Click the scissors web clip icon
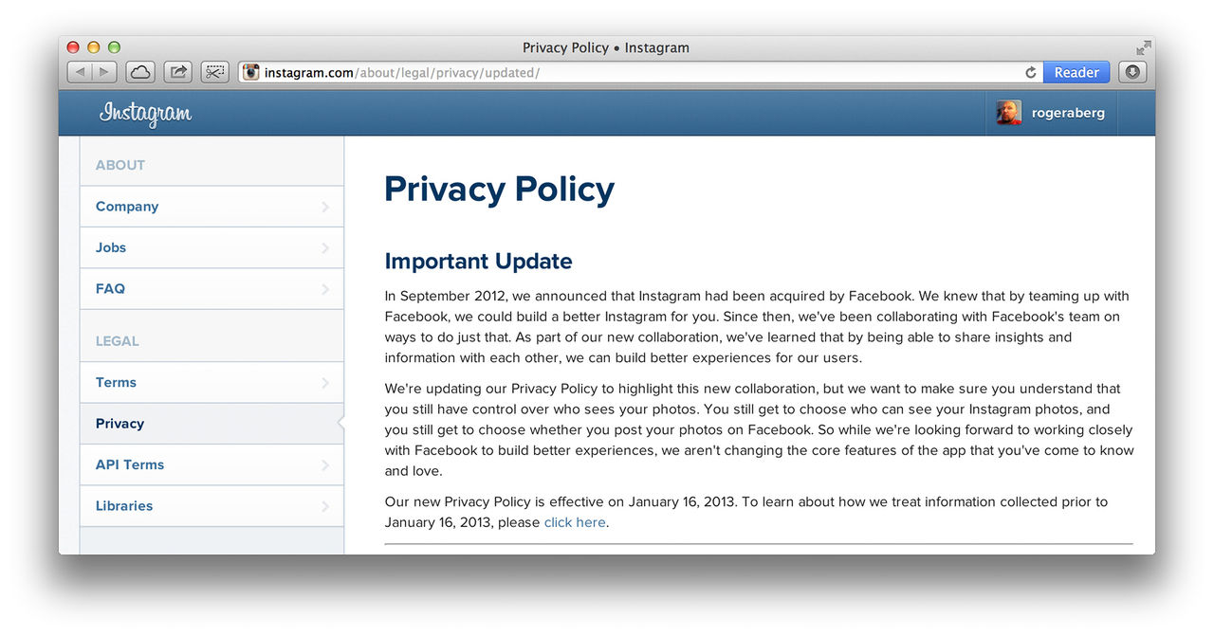The height and width of the screenshot is (636, 1214). [215, 72]
